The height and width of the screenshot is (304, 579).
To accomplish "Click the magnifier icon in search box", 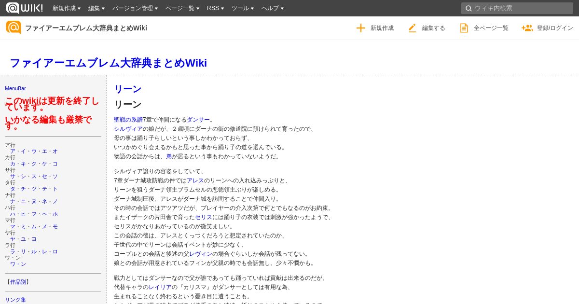I will (469, 8).
